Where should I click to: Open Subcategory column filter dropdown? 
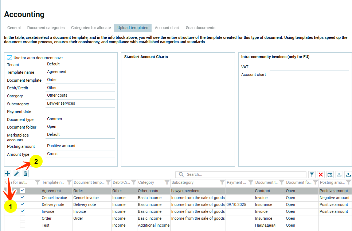click(x=222, y=182)
